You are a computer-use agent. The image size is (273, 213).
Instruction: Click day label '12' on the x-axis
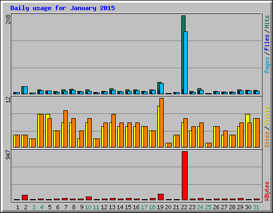pyautogui.click(x=104, y=207)
